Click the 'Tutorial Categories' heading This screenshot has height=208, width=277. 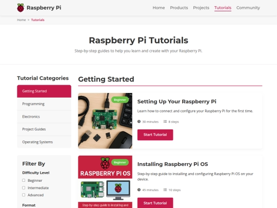43,78
